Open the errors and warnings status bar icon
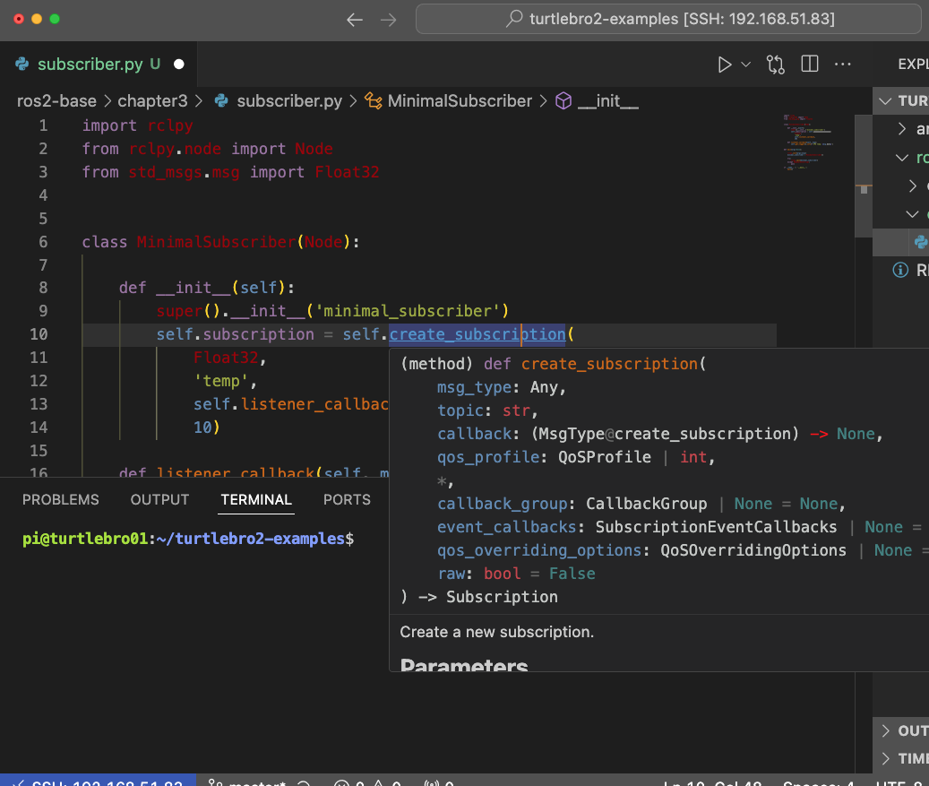This screenshot has width=929, height=786. click(367, 782)
